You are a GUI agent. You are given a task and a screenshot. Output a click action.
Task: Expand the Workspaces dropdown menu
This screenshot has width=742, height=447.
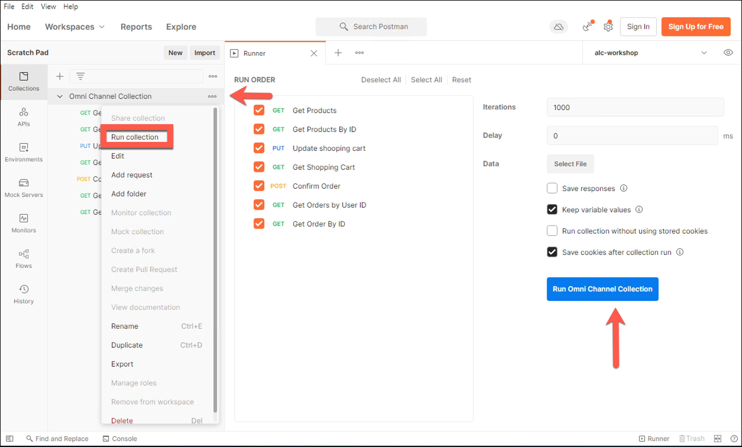[x=75, y=27]
